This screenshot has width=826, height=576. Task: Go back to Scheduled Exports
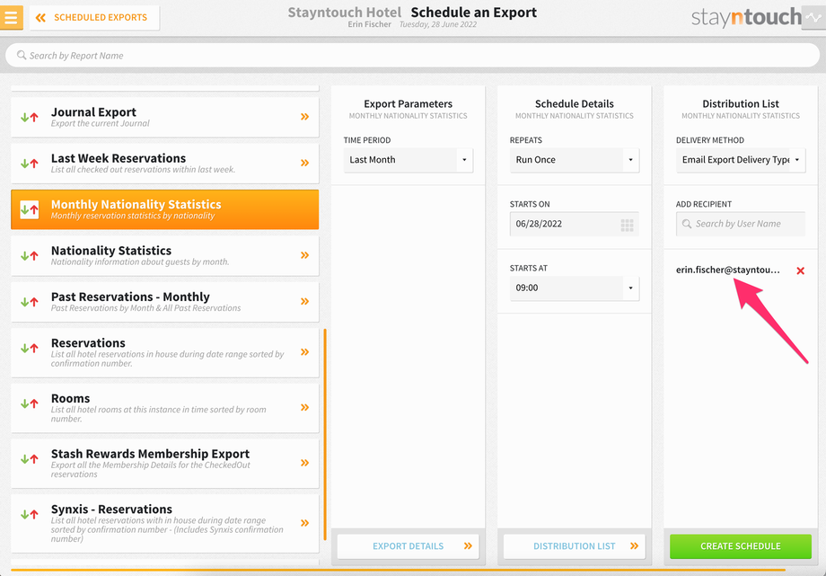coord(94,17)
